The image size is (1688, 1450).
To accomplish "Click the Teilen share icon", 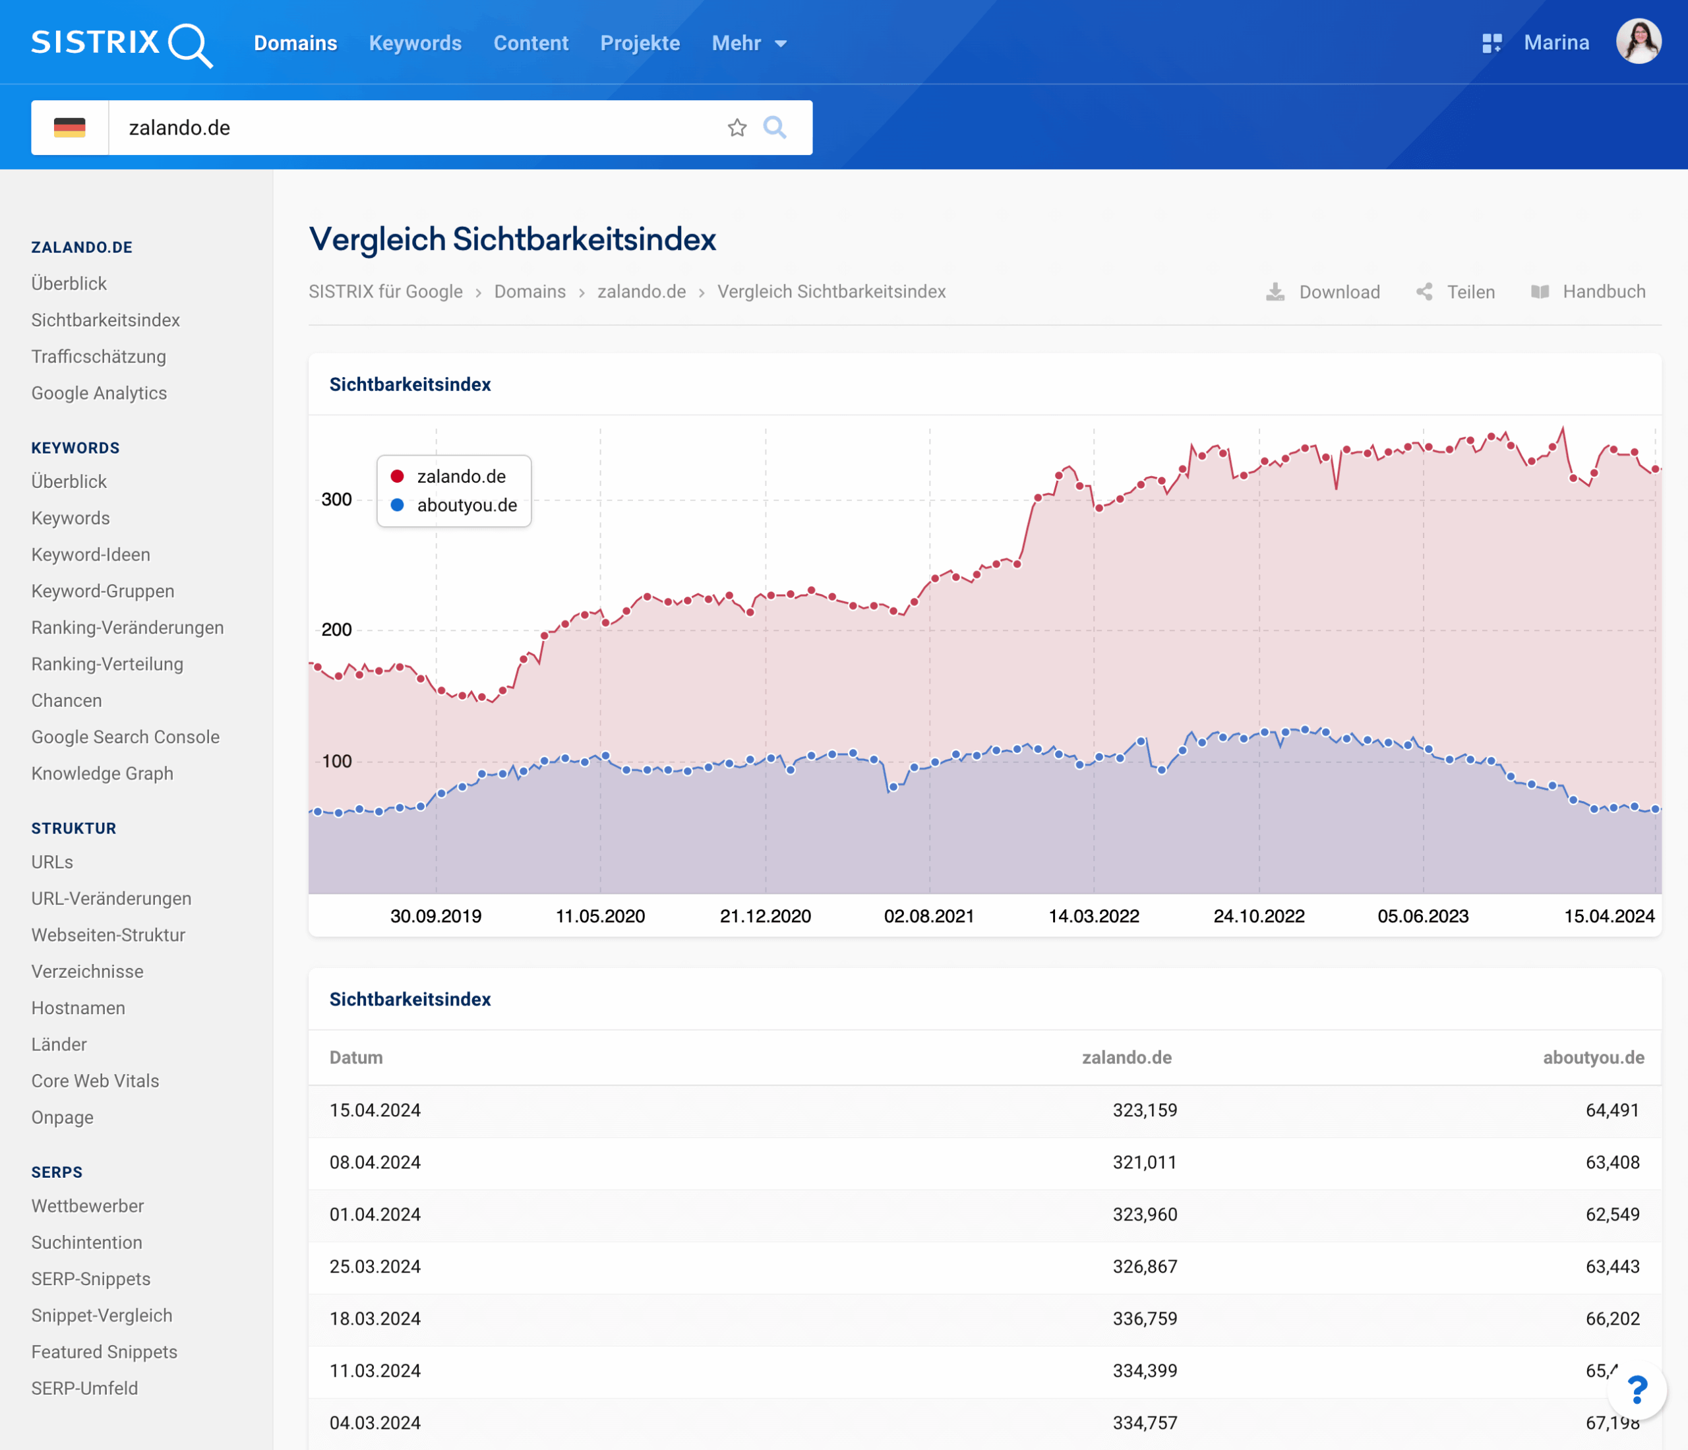I will pyautogui.click(x=1424, y=291).
